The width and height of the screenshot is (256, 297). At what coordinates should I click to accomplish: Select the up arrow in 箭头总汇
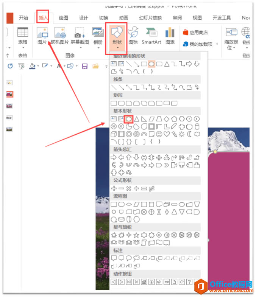[x=129, y=157]
